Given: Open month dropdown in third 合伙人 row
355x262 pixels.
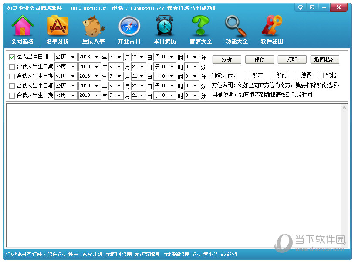Looking at the screenshot, I should (x=116, y=86).
